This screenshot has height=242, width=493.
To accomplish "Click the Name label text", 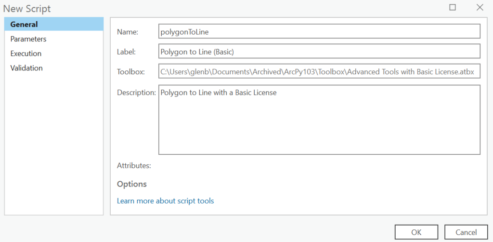I will click(x=127, y=32).
